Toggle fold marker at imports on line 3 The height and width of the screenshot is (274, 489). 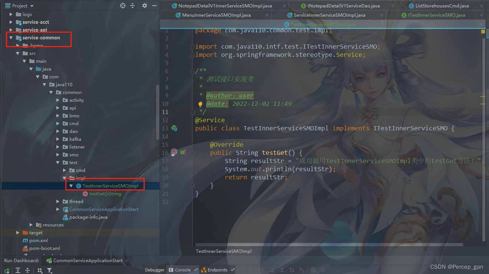pyautogui.click(x=192, y=47)
